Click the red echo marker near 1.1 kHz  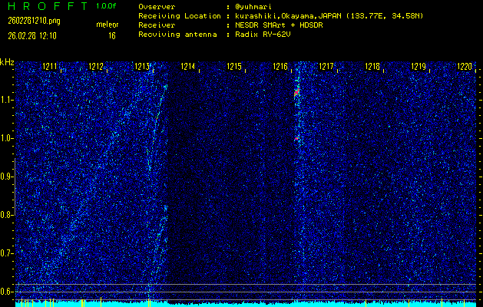click(x=296, y=92)
